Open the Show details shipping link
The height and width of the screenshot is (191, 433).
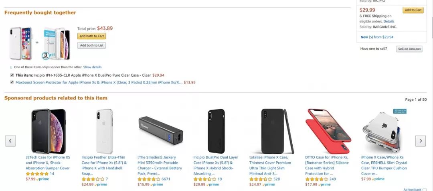click(x=92, y=67)
